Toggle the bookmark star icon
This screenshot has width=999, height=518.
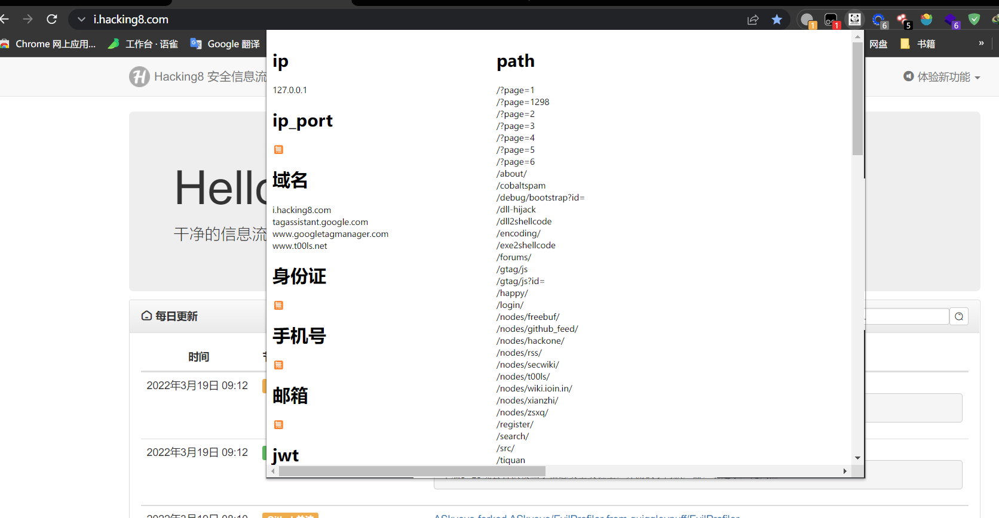click(x=777, y=20)
